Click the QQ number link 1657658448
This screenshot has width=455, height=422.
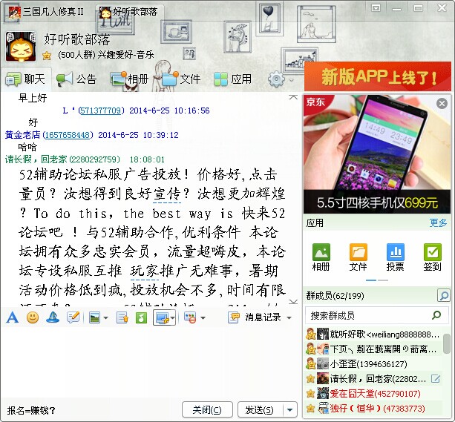[x=68, y=135]
